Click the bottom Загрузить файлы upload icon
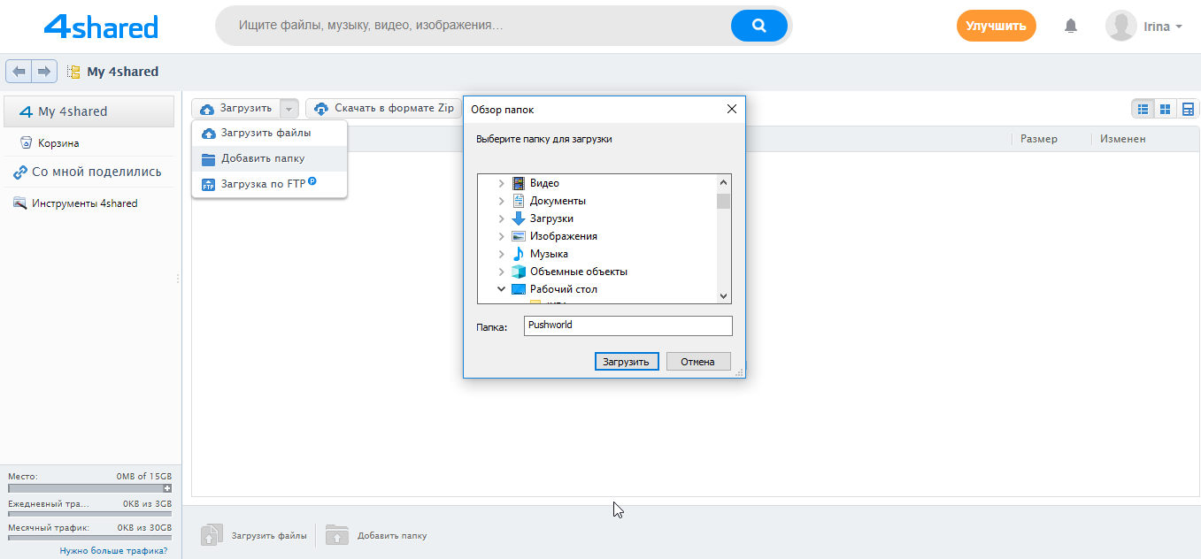This screenshot has height=559, width=1201. pyautogui.click(x=211, y=535)
